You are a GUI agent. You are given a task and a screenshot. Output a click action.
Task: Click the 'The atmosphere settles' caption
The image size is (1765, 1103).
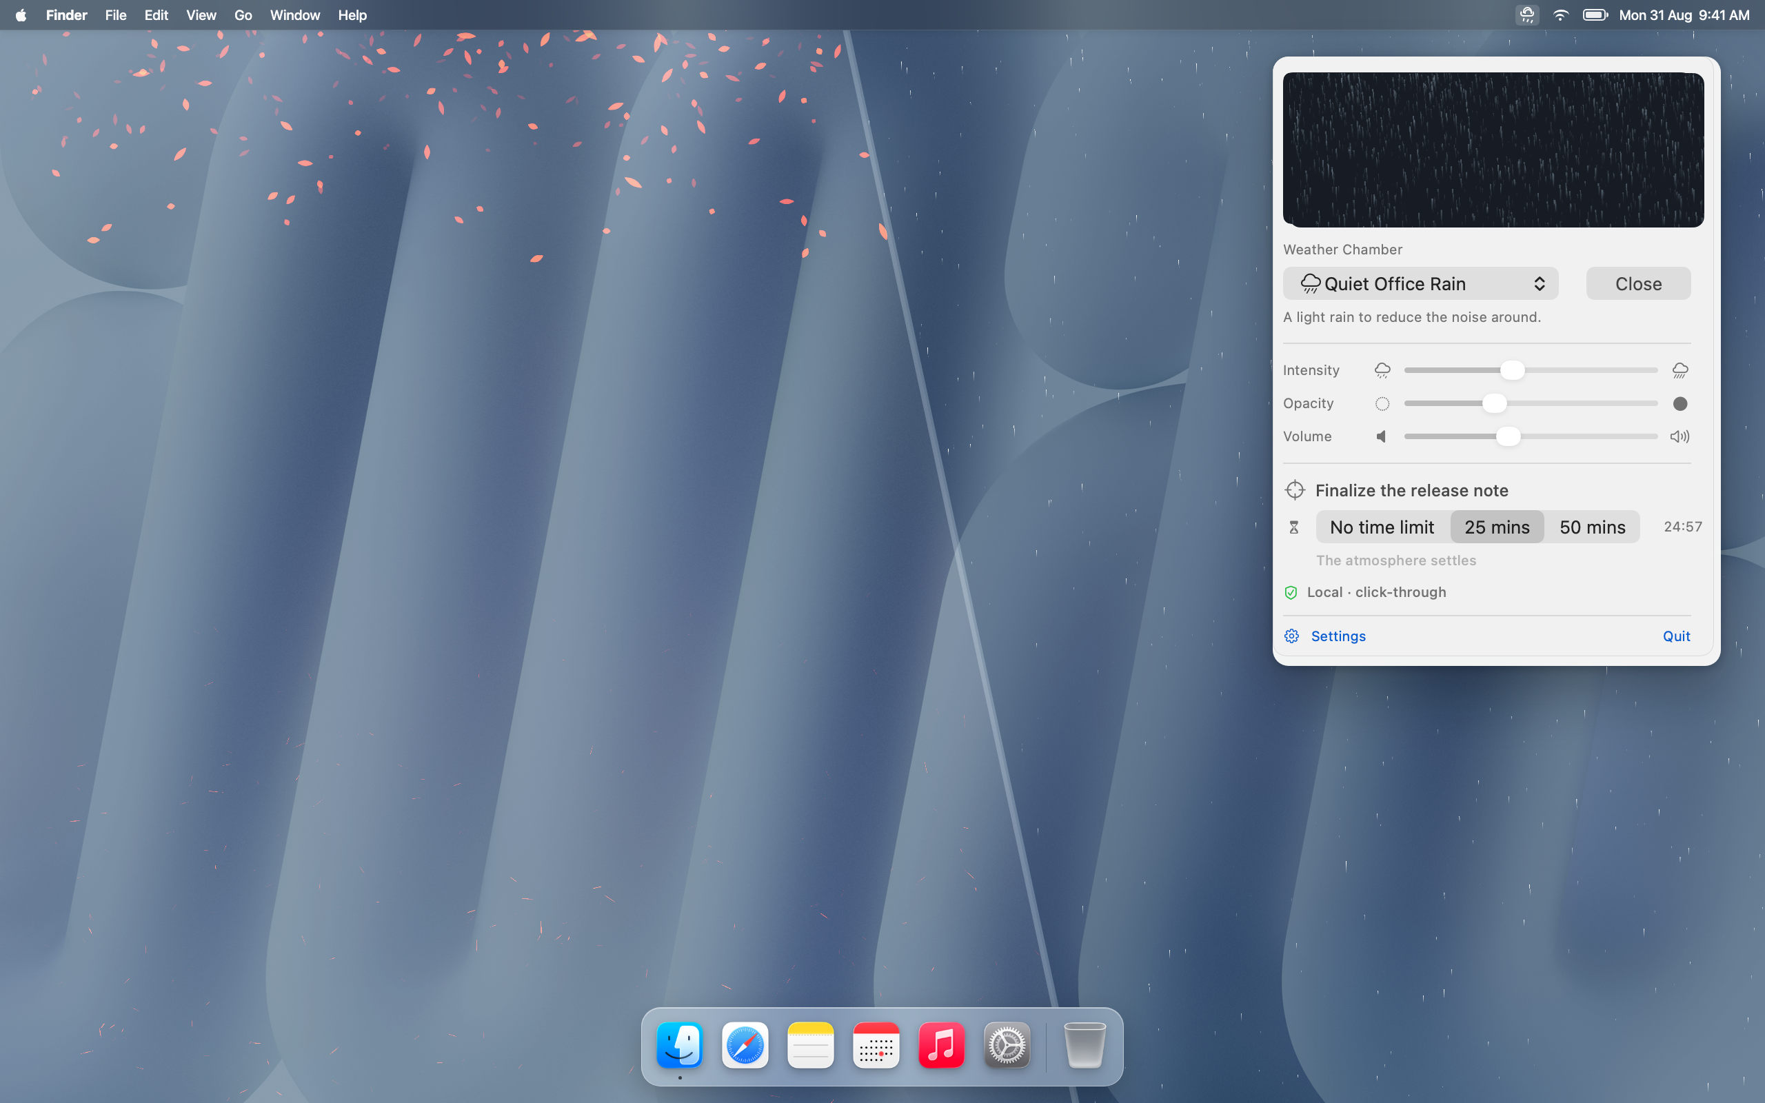point(1396,560)
